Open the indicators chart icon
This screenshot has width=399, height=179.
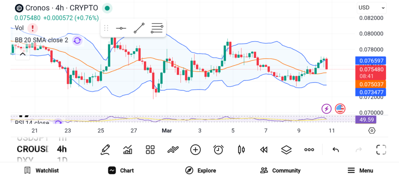coord(127,149)
